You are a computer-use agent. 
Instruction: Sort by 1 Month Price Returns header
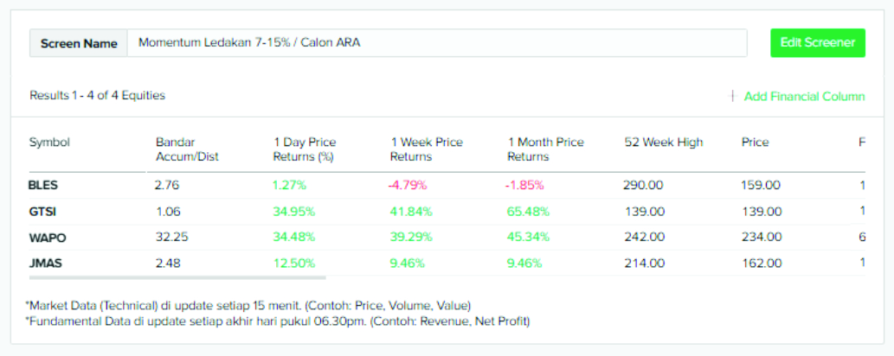[x=545, y=149]
